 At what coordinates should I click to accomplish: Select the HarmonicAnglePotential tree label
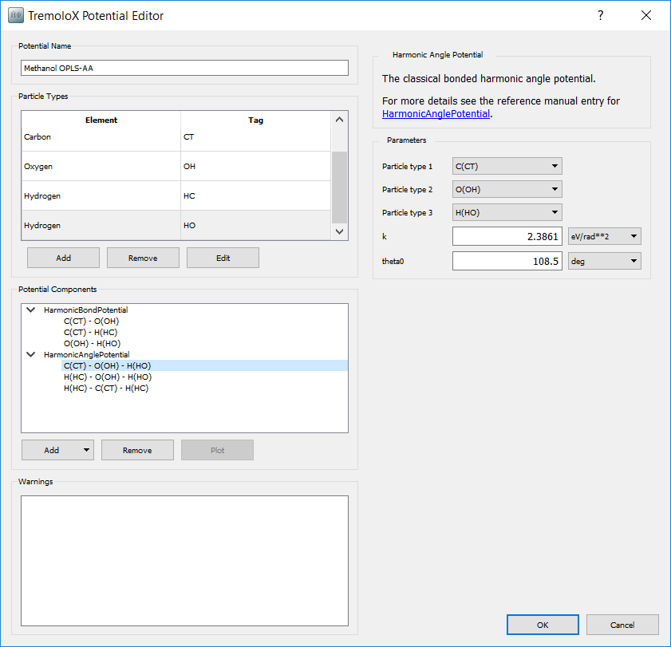[x=86, y=354]
